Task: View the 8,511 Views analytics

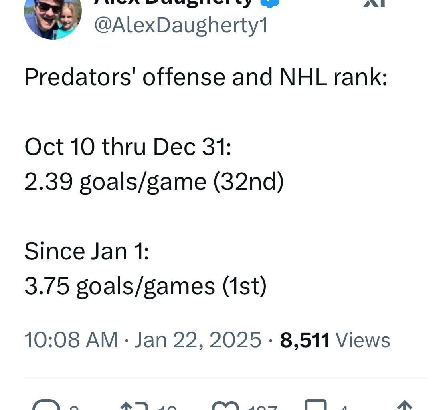Action: pos(335,340)
